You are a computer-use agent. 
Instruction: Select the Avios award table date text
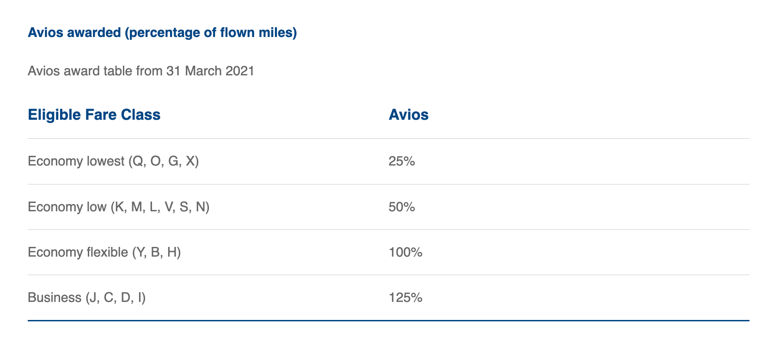141,71
